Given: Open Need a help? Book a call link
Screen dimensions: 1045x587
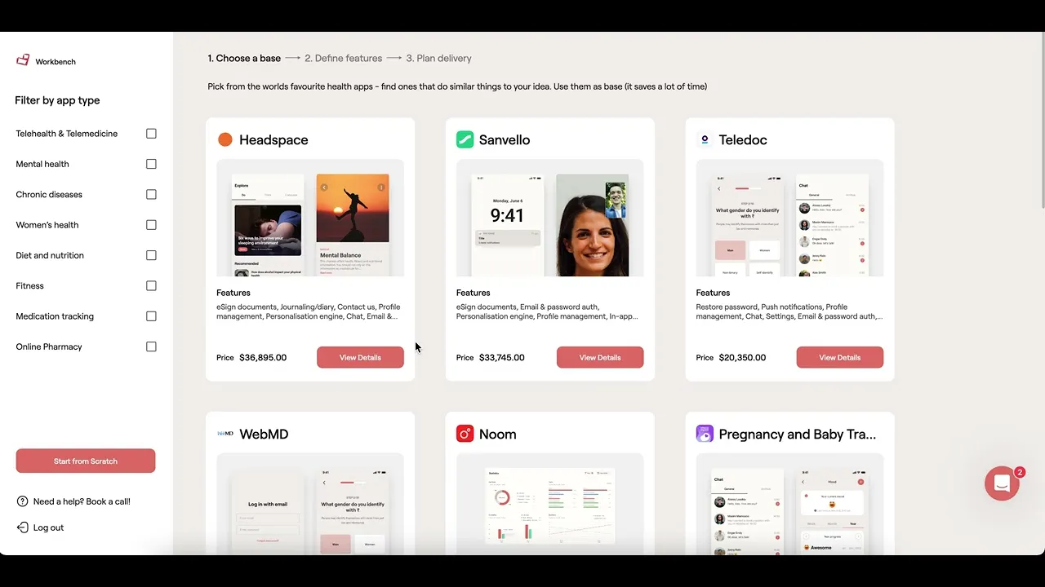Looking at the screenshot, I should point(82,501).
